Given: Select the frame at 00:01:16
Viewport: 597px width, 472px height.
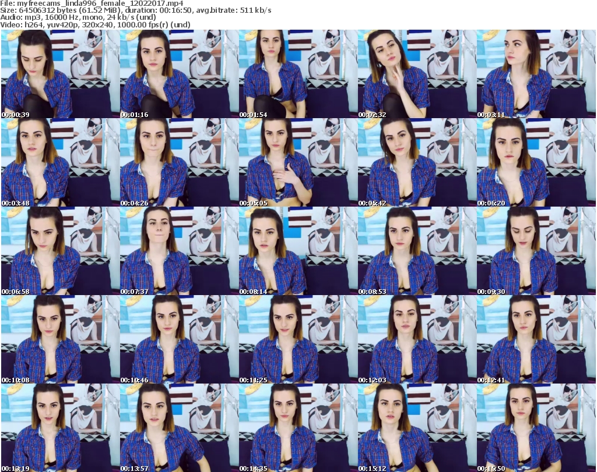Looking at the screenshot, I should (180, 74).
